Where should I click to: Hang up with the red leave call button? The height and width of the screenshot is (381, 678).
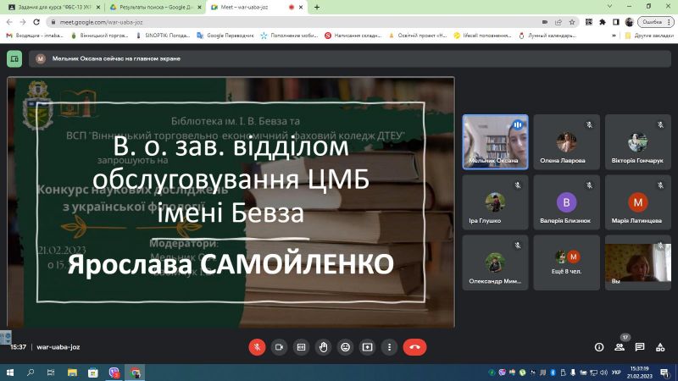[x=414, y=347]
